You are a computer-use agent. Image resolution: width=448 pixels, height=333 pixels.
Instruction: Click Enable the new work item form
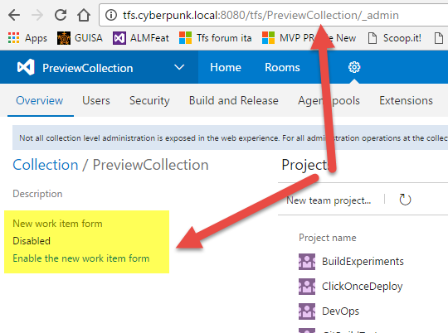coord(80,258)
